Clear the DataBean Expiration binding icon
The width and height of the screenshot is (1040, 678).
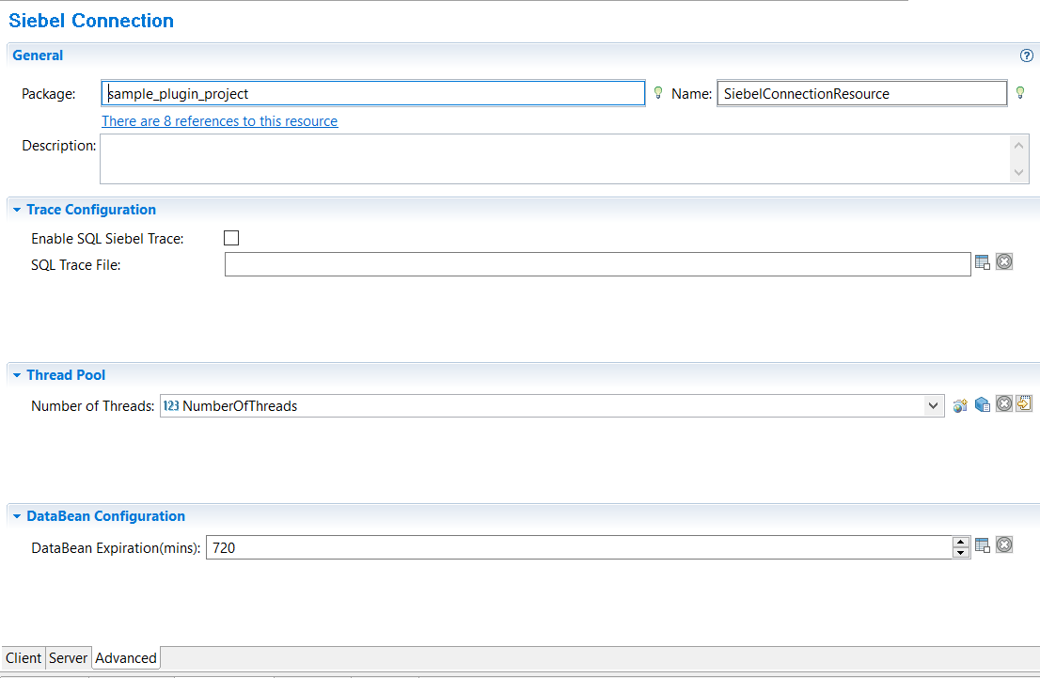[1004, 545]
